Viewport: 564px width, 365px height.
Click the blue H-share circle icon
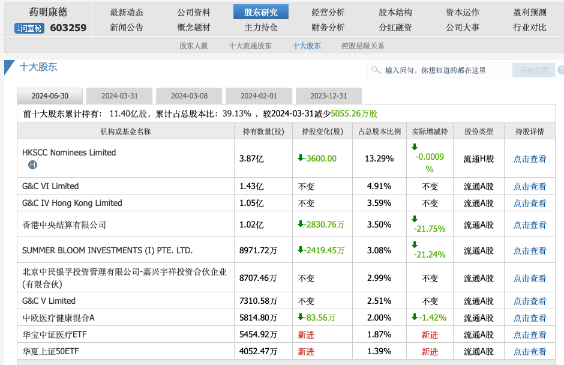pos(33,164)
